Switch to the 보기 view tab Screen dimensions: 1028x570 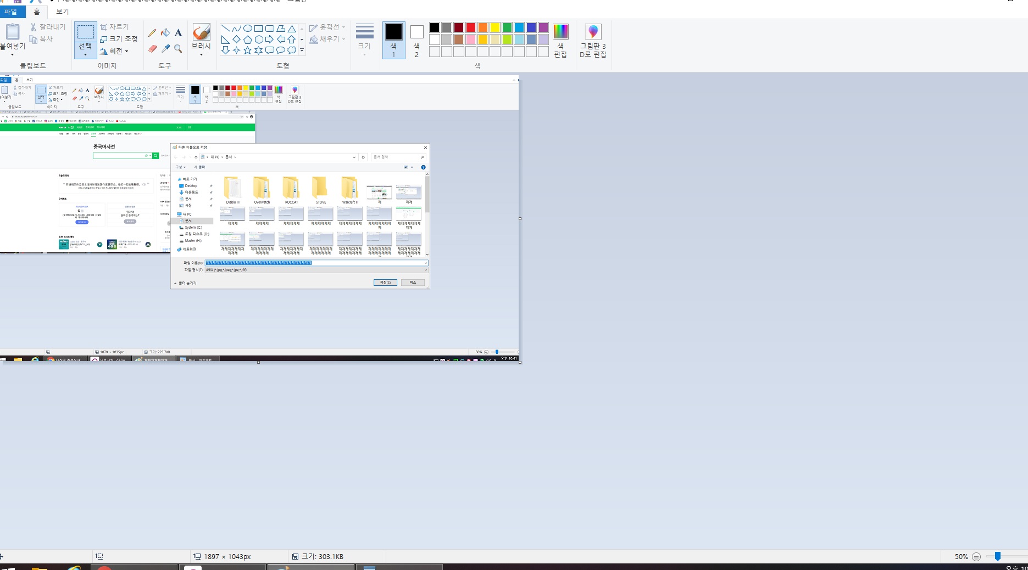tap(63, 12)
